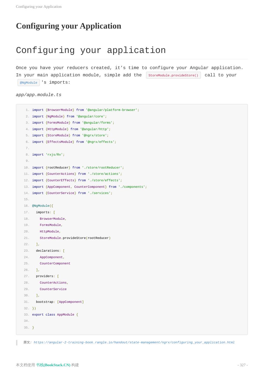Screen dimensions: 264x374
Task: Click the page number 327 in footer
Action: click(242, 365)
